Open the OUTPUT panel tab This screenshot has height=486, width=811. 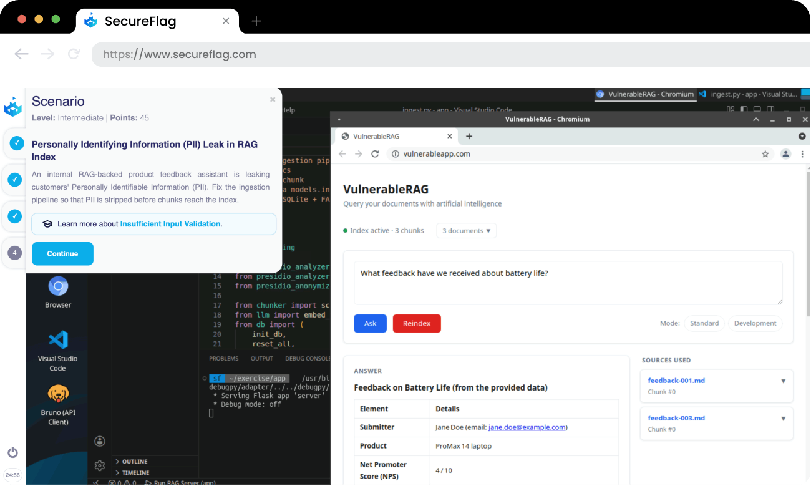(262, 359)
